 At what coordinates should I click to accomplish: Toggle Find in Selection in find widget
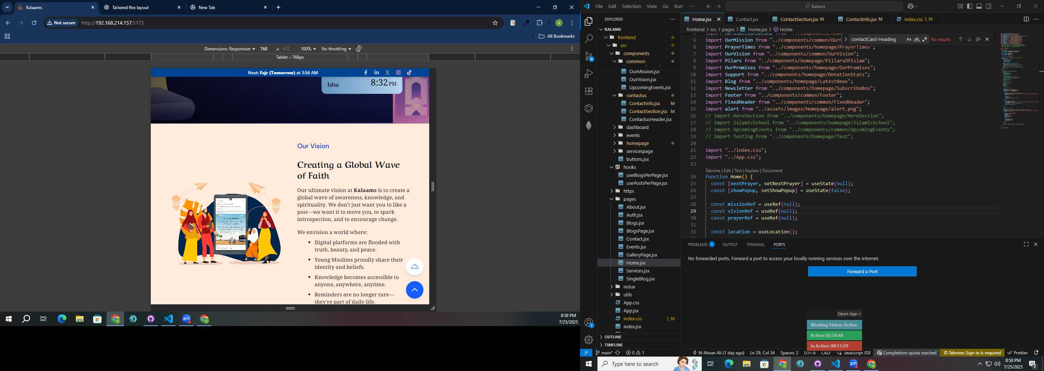[x=978, y=39]
